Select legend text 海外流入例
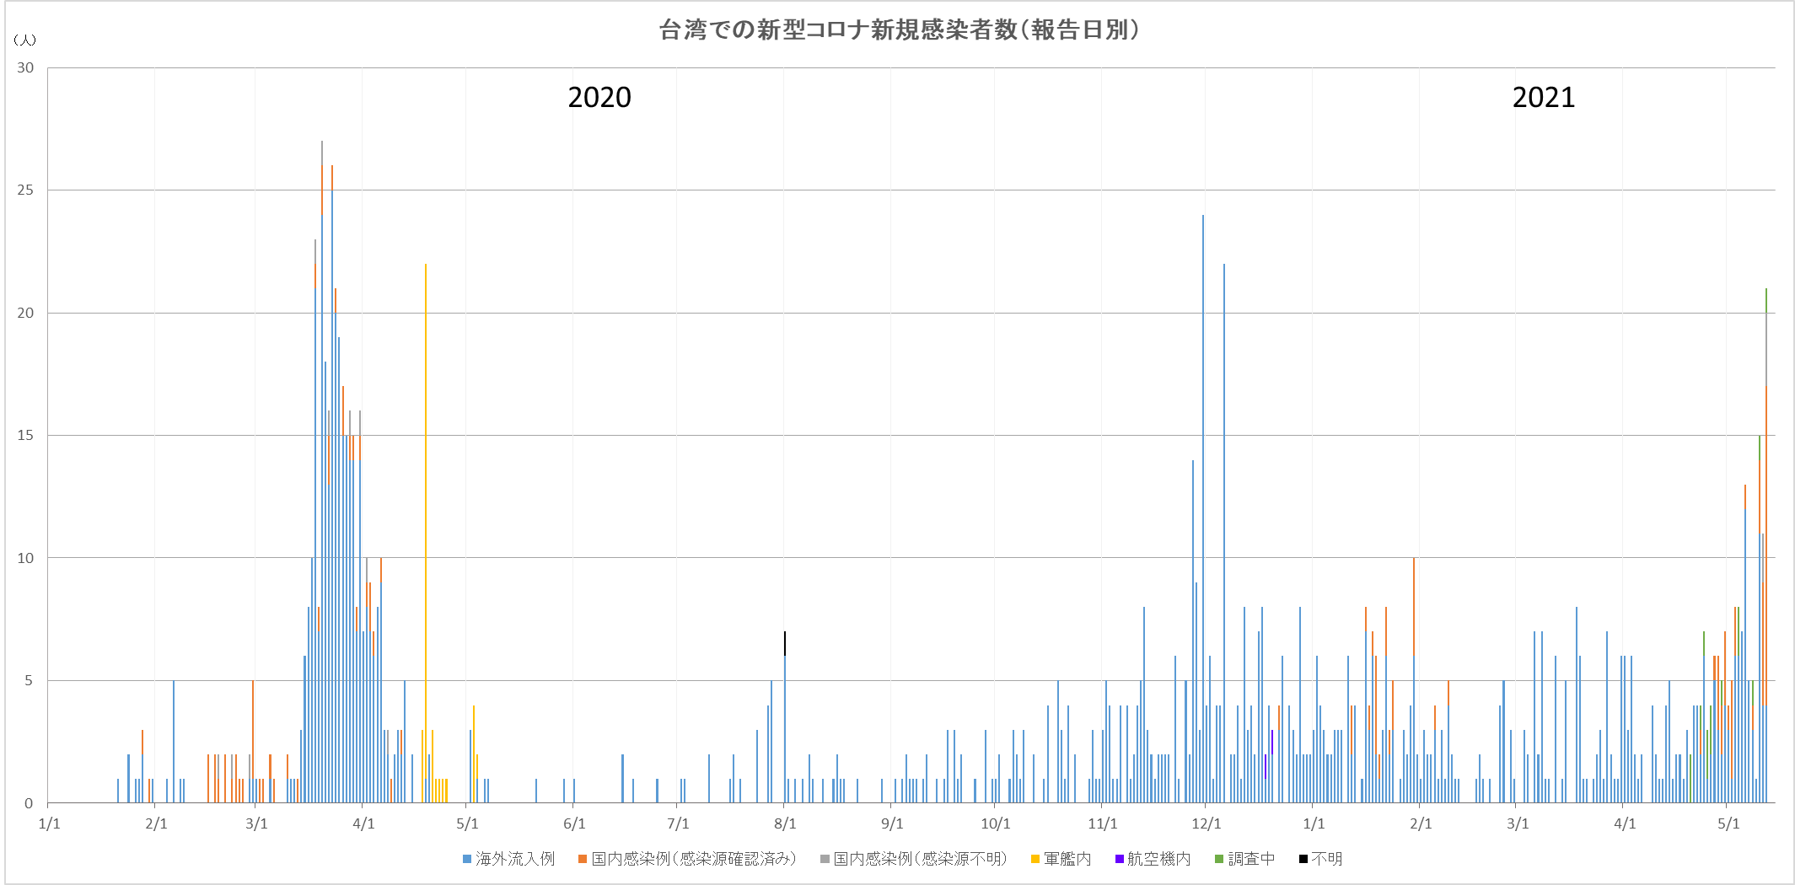This screenshot has height=885, width=1795. (x=515, y=859)
